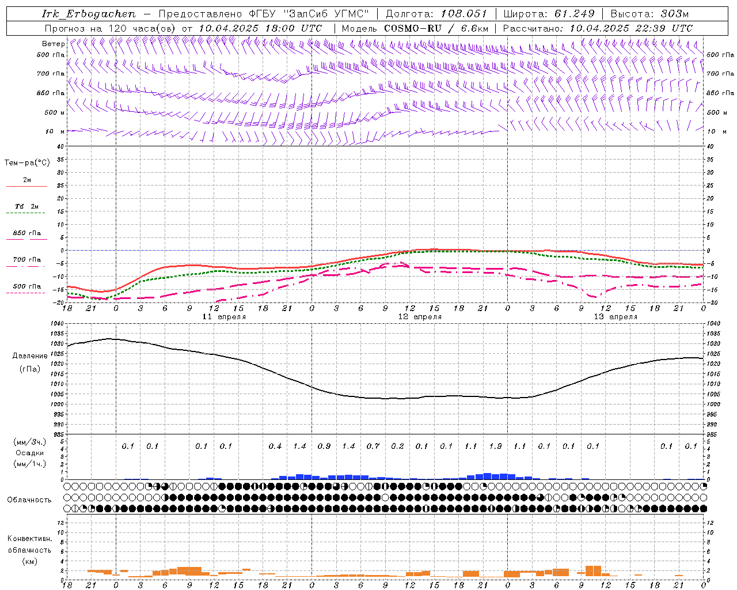Click the precipitation value 0.2
Viewport: 737px width, 590px height.
click(397, 446)
